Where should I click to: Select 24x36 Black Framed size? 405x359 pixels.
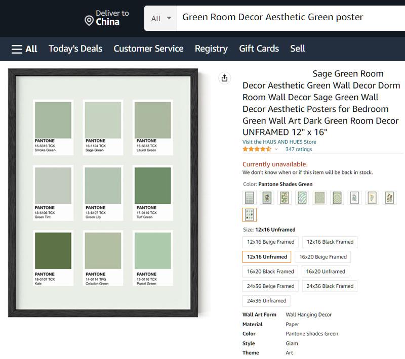click(330, 286)
